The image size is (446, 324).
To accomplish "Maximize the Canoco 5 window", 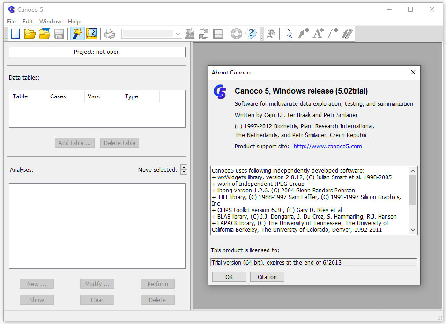I will pyautogui.click(x=410, y=10).
